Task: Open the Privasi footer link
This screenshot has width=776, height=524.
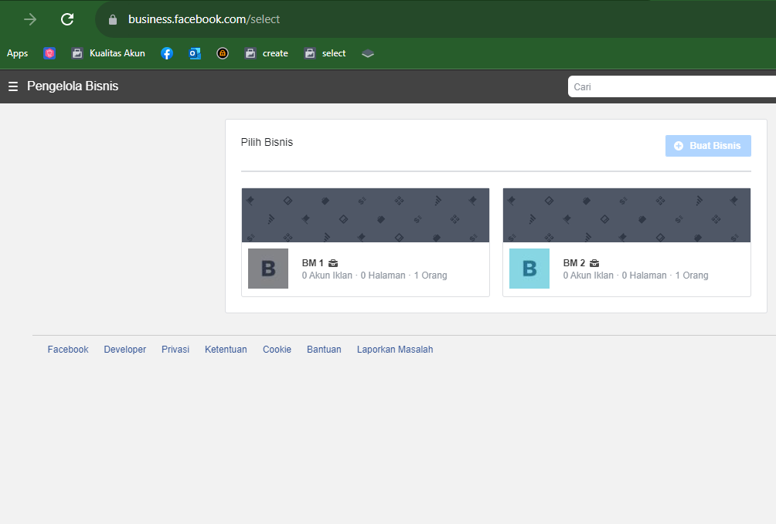Action: tap(175, 350)
